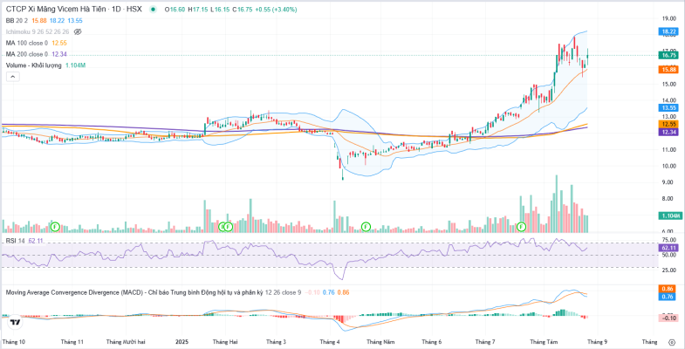Click the TradingView logo in the MACD pane

[16, 323]
